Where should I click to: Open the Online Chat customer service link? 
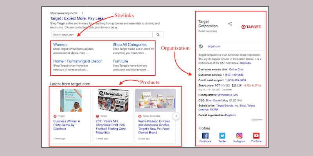tap(236, 69)
